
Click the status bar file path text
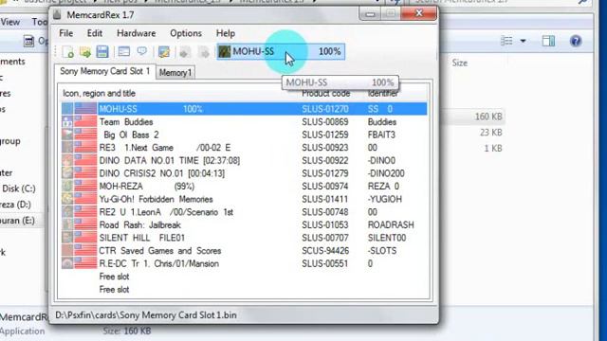[x=146, y=315]
